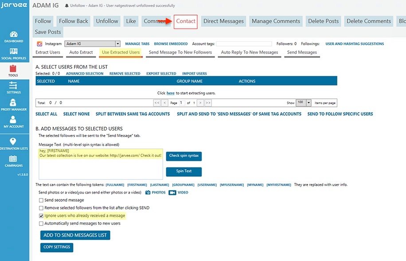Click the Check spin syntax button
406x261 pixels.
(184, 156)
